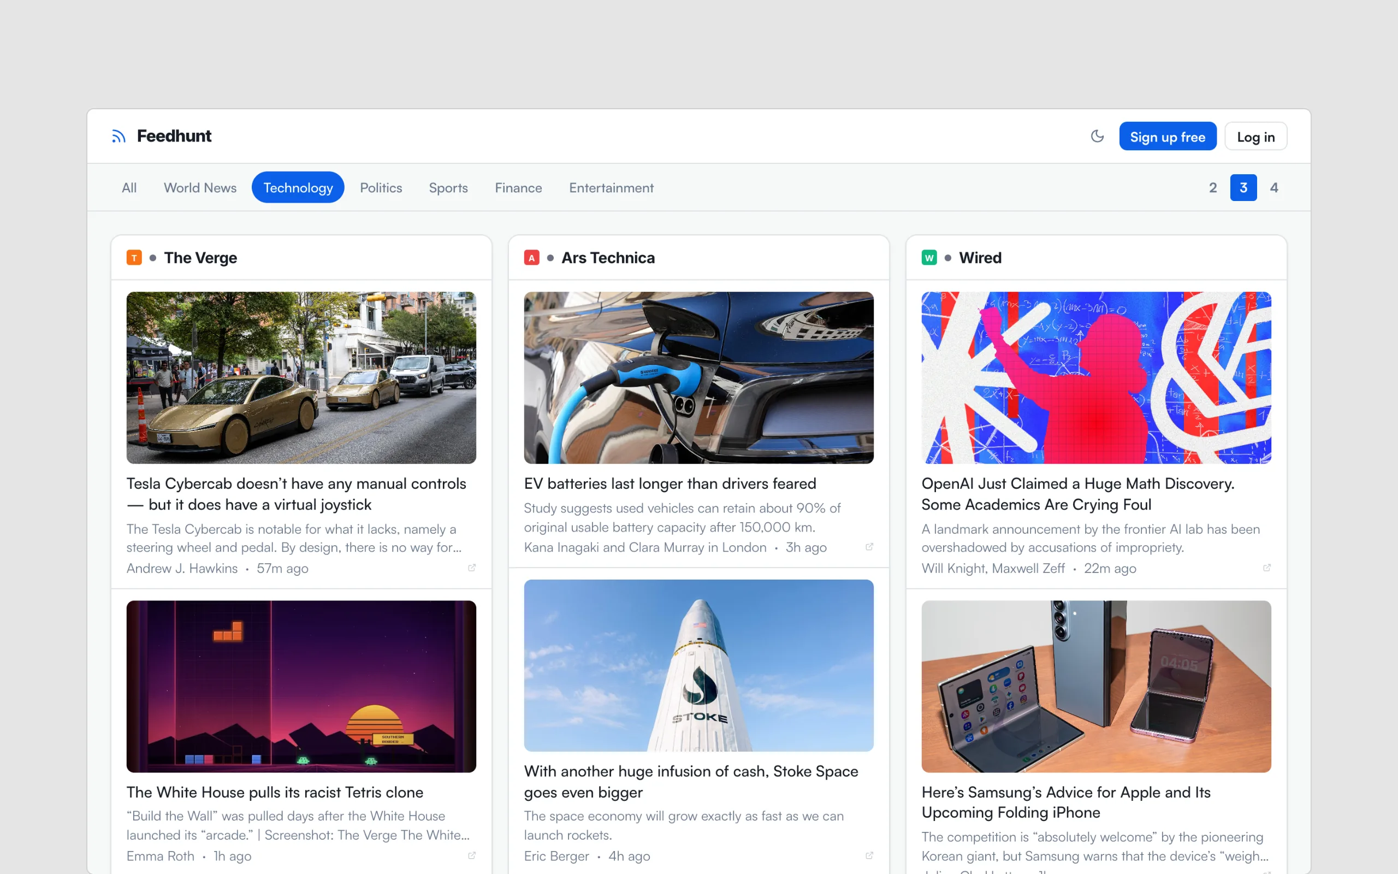The width and height of the screenshot is (1398, 874).
Task: Switch to the 4-column layout
Action: pyautogui.click(x=1274, y=188)
